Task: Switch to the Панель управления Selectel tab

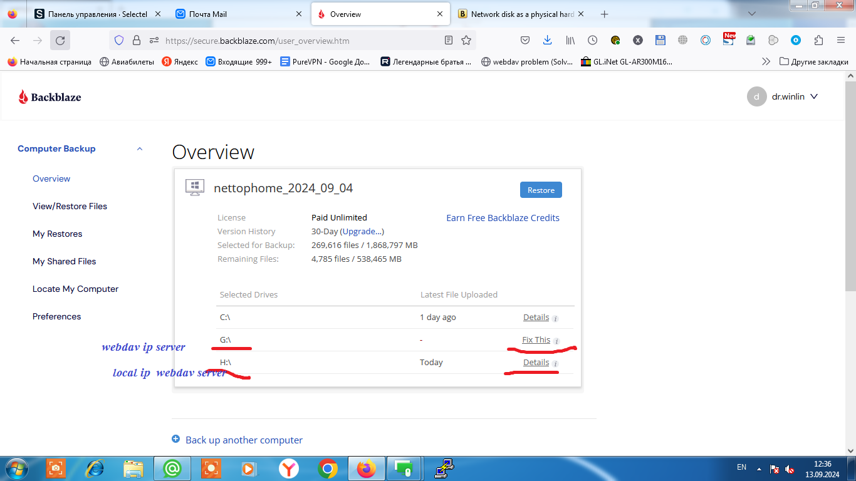Action: tap(98, 14)
